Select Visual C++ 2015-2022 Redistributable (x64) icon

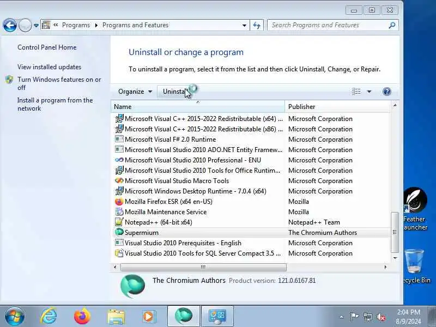(x=119, y=118)
